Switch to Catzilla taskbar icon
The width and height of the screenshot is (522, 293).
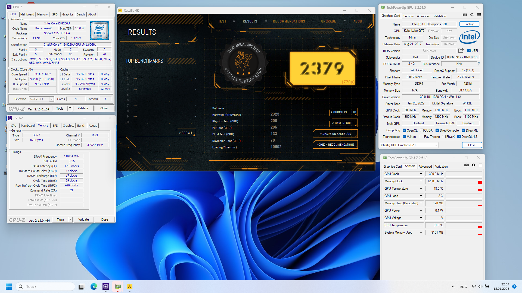tap(130, 286)
